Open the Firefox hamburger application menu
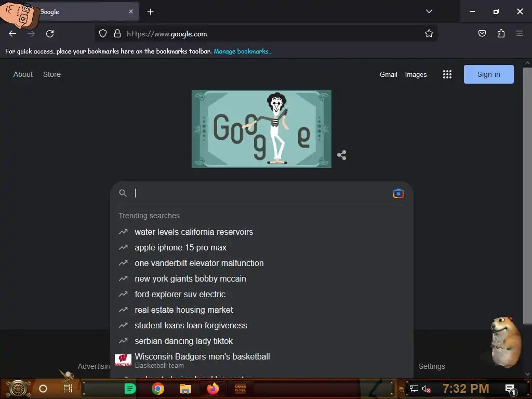The image size is (532, 399). click(x=520, y=33)
